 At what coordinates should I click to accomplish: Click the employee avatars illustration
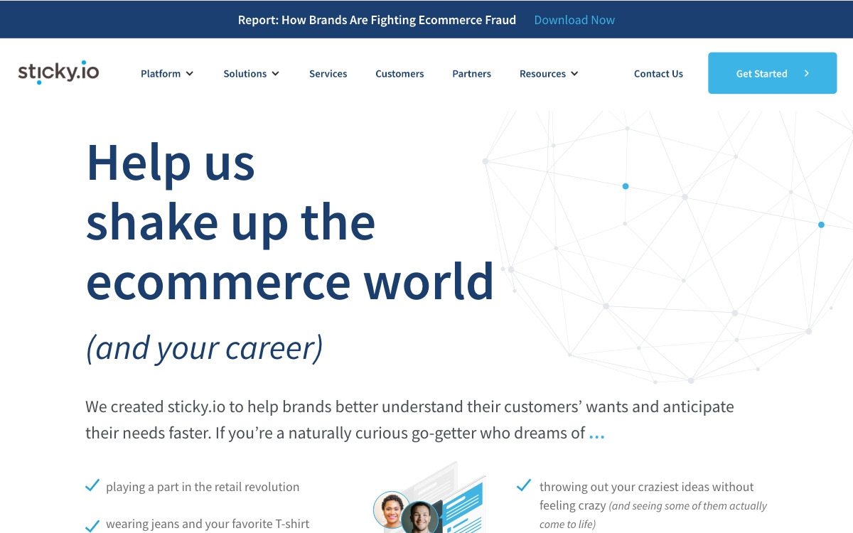tap(429, 498)
